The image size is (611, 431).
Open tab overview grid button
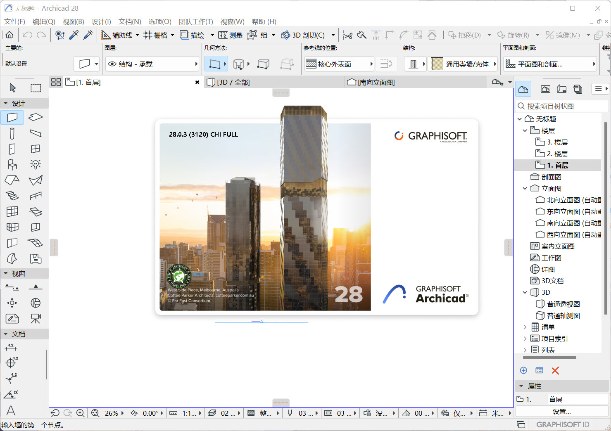click(56, 82)
